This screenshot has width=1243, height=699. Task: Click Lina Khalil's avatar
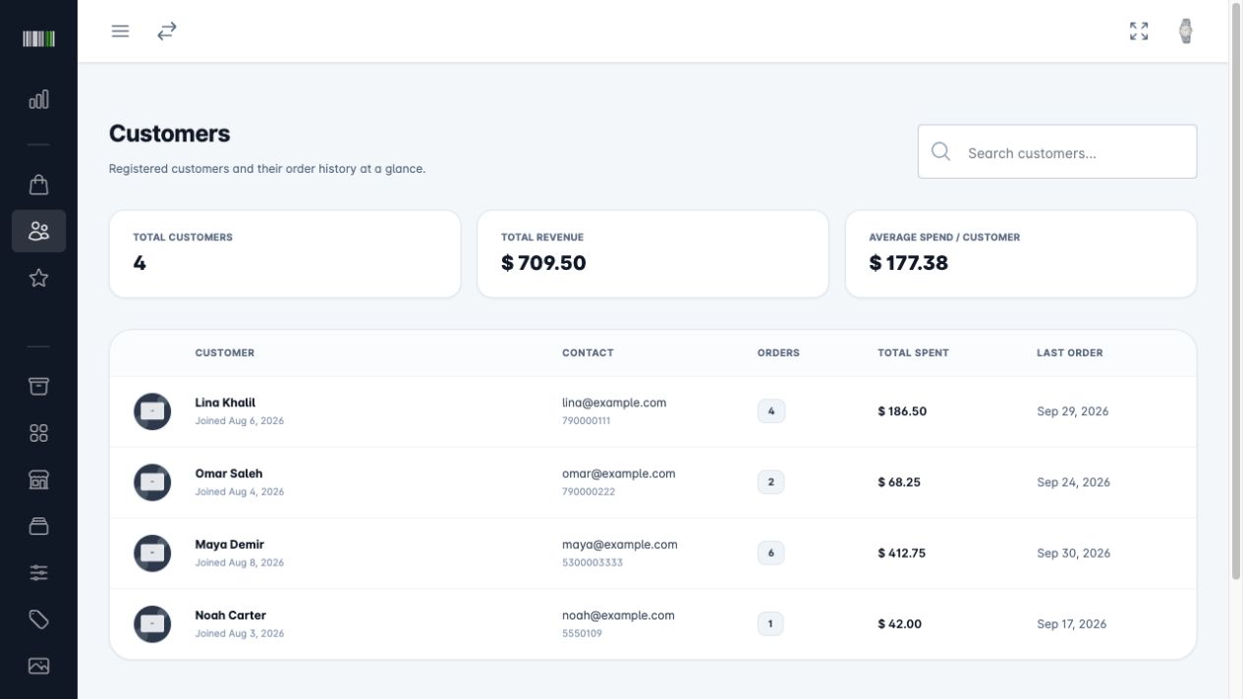152,411
